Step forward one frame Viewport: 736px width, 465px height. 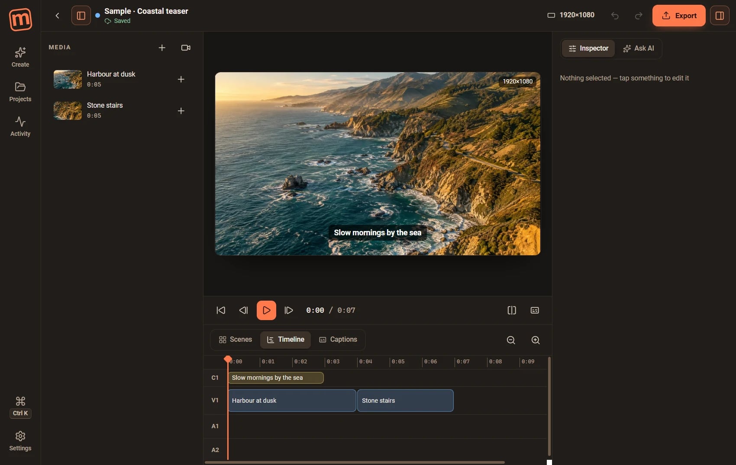click(289, 310)
